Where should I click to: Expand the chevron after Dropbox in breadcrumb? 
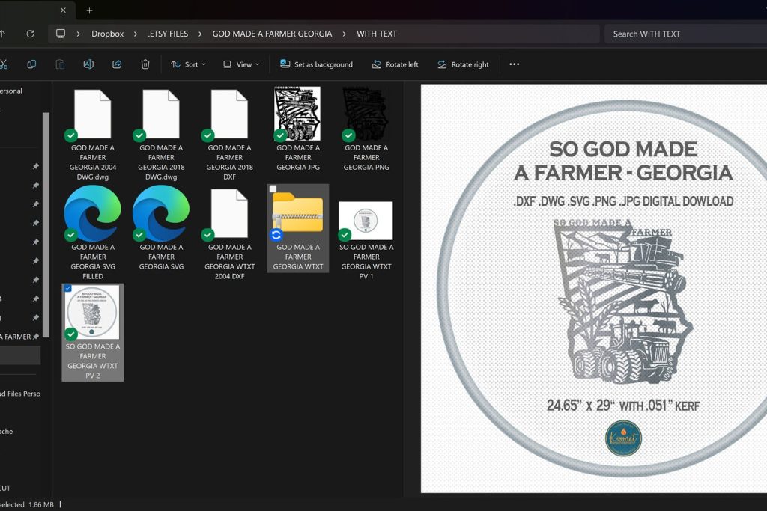135,34
